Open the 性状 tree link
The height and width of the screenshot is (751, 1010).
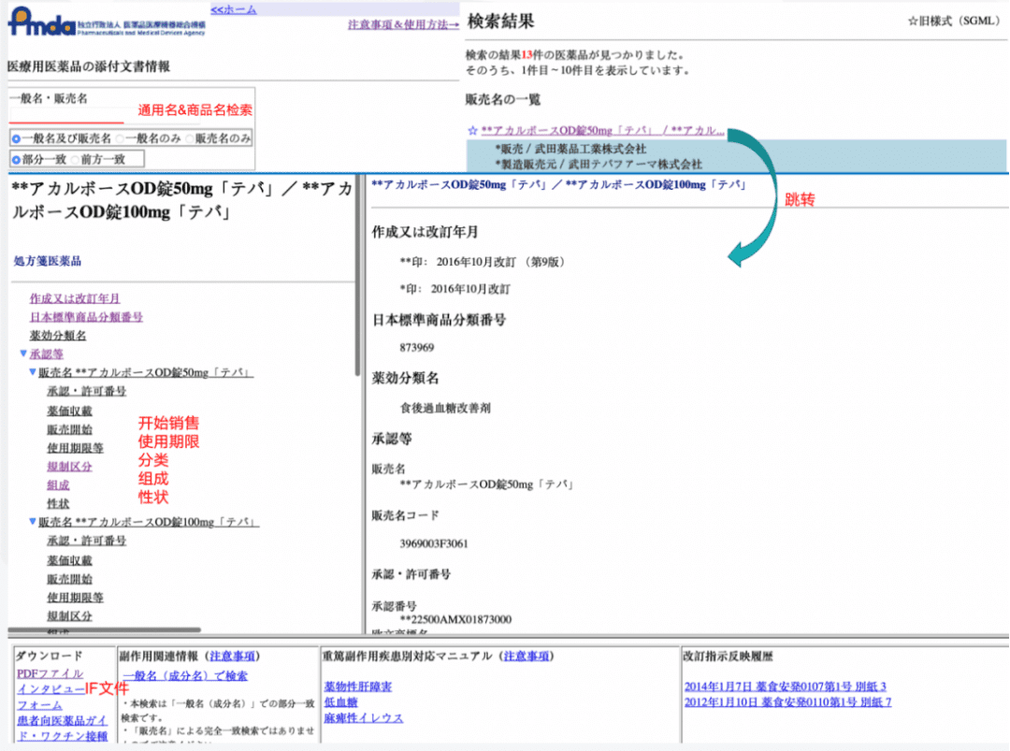[58, 504]
